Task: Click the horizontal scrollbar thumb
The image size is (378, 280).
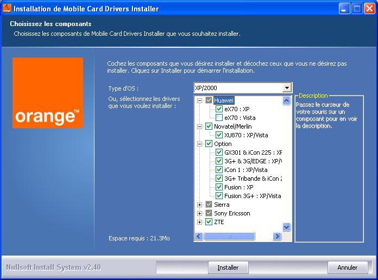Action: [229, 237]
